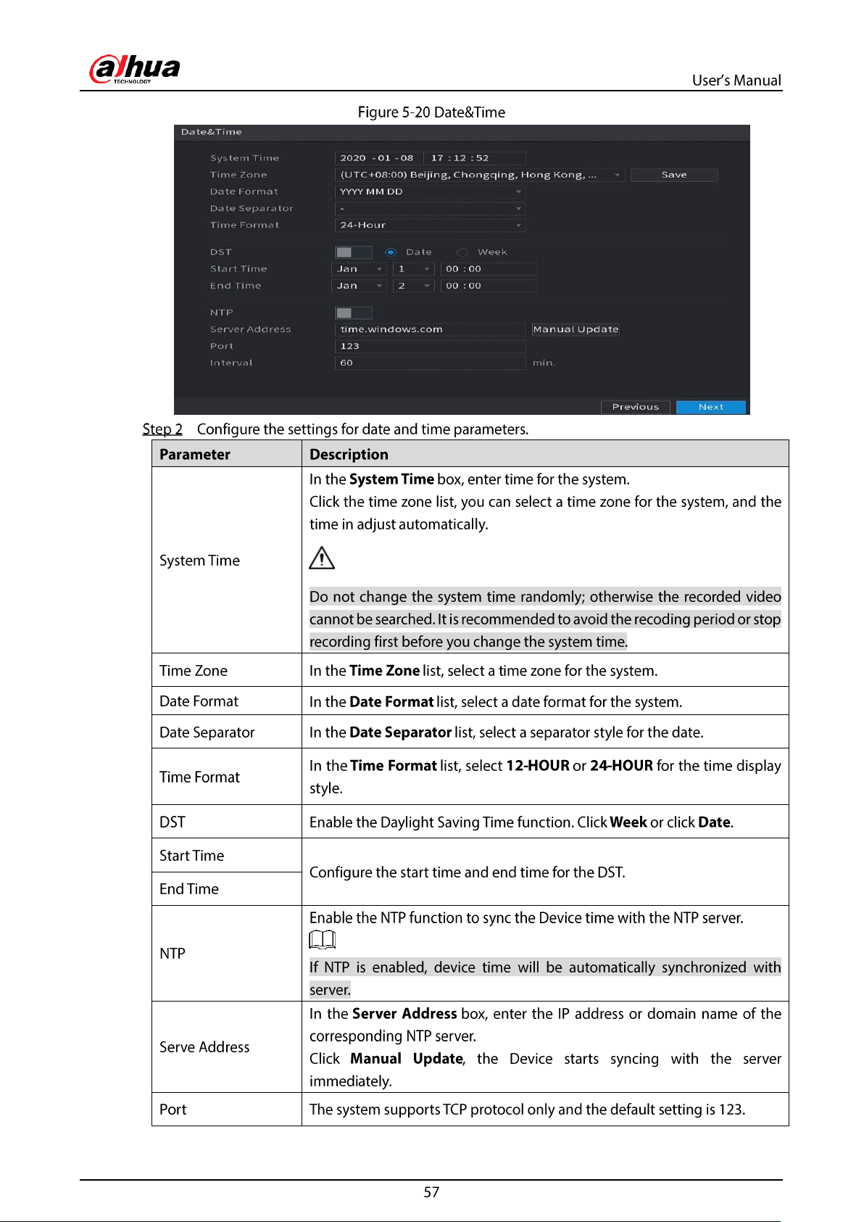
Task: Click the warning triangle caution icon
Action: pos(322,558)
